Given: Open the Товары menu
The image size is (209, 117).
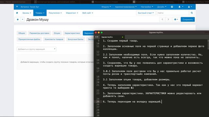Looking at the screenshot, I should click(40, 13).
